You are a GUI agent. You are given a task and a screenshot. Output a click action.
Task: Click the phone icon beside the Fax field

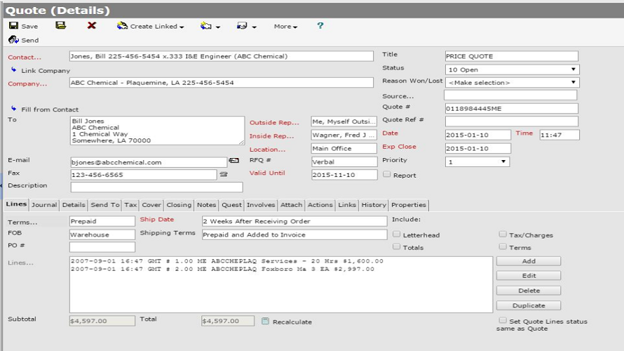point(224,174)
